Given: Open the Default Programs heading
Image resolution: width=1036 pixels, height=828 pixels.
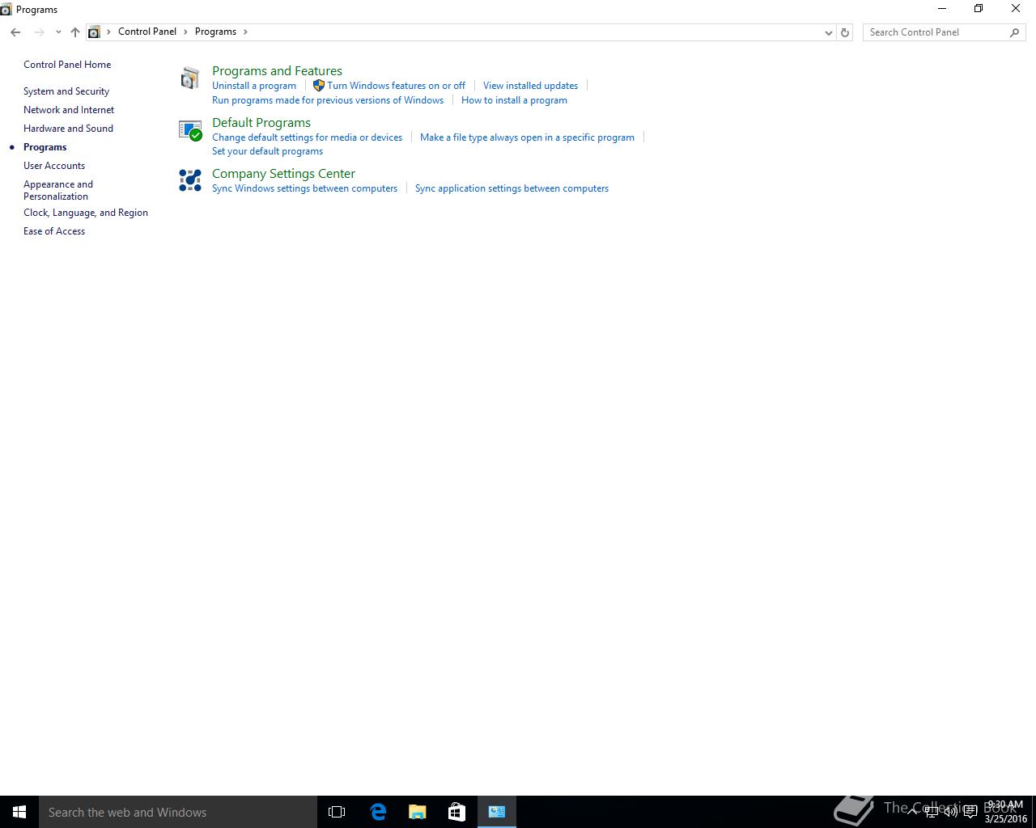Looking at the screenshot, I should click(261, 123).
